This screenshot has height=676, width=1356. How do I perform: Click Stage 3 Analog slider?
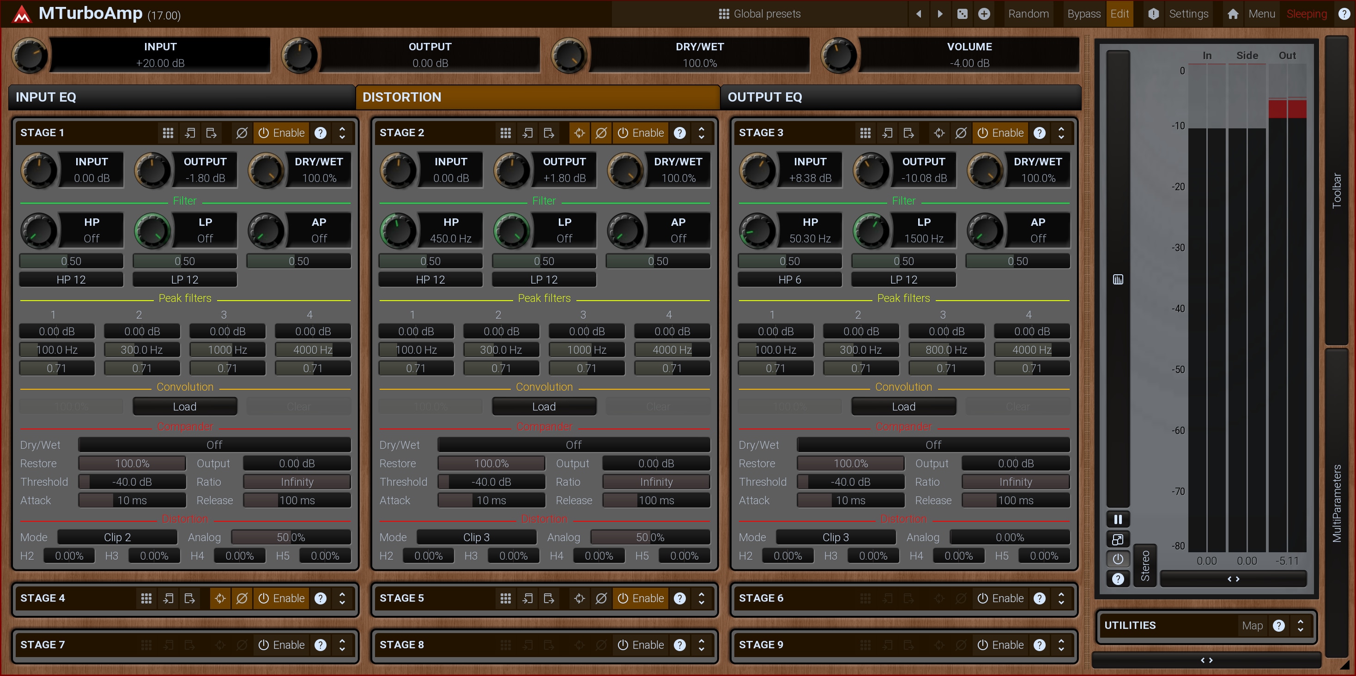(1009, 537)
